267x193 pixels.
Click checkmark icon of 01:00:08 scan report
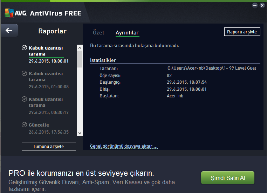(24, 73)
